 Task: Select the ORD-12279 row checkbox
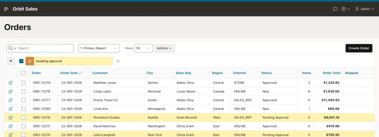(23, 83)
